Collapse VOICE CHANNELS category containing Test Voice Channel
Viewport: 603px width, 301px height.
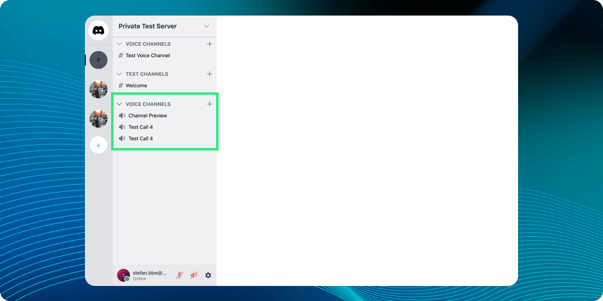[120, 44]
